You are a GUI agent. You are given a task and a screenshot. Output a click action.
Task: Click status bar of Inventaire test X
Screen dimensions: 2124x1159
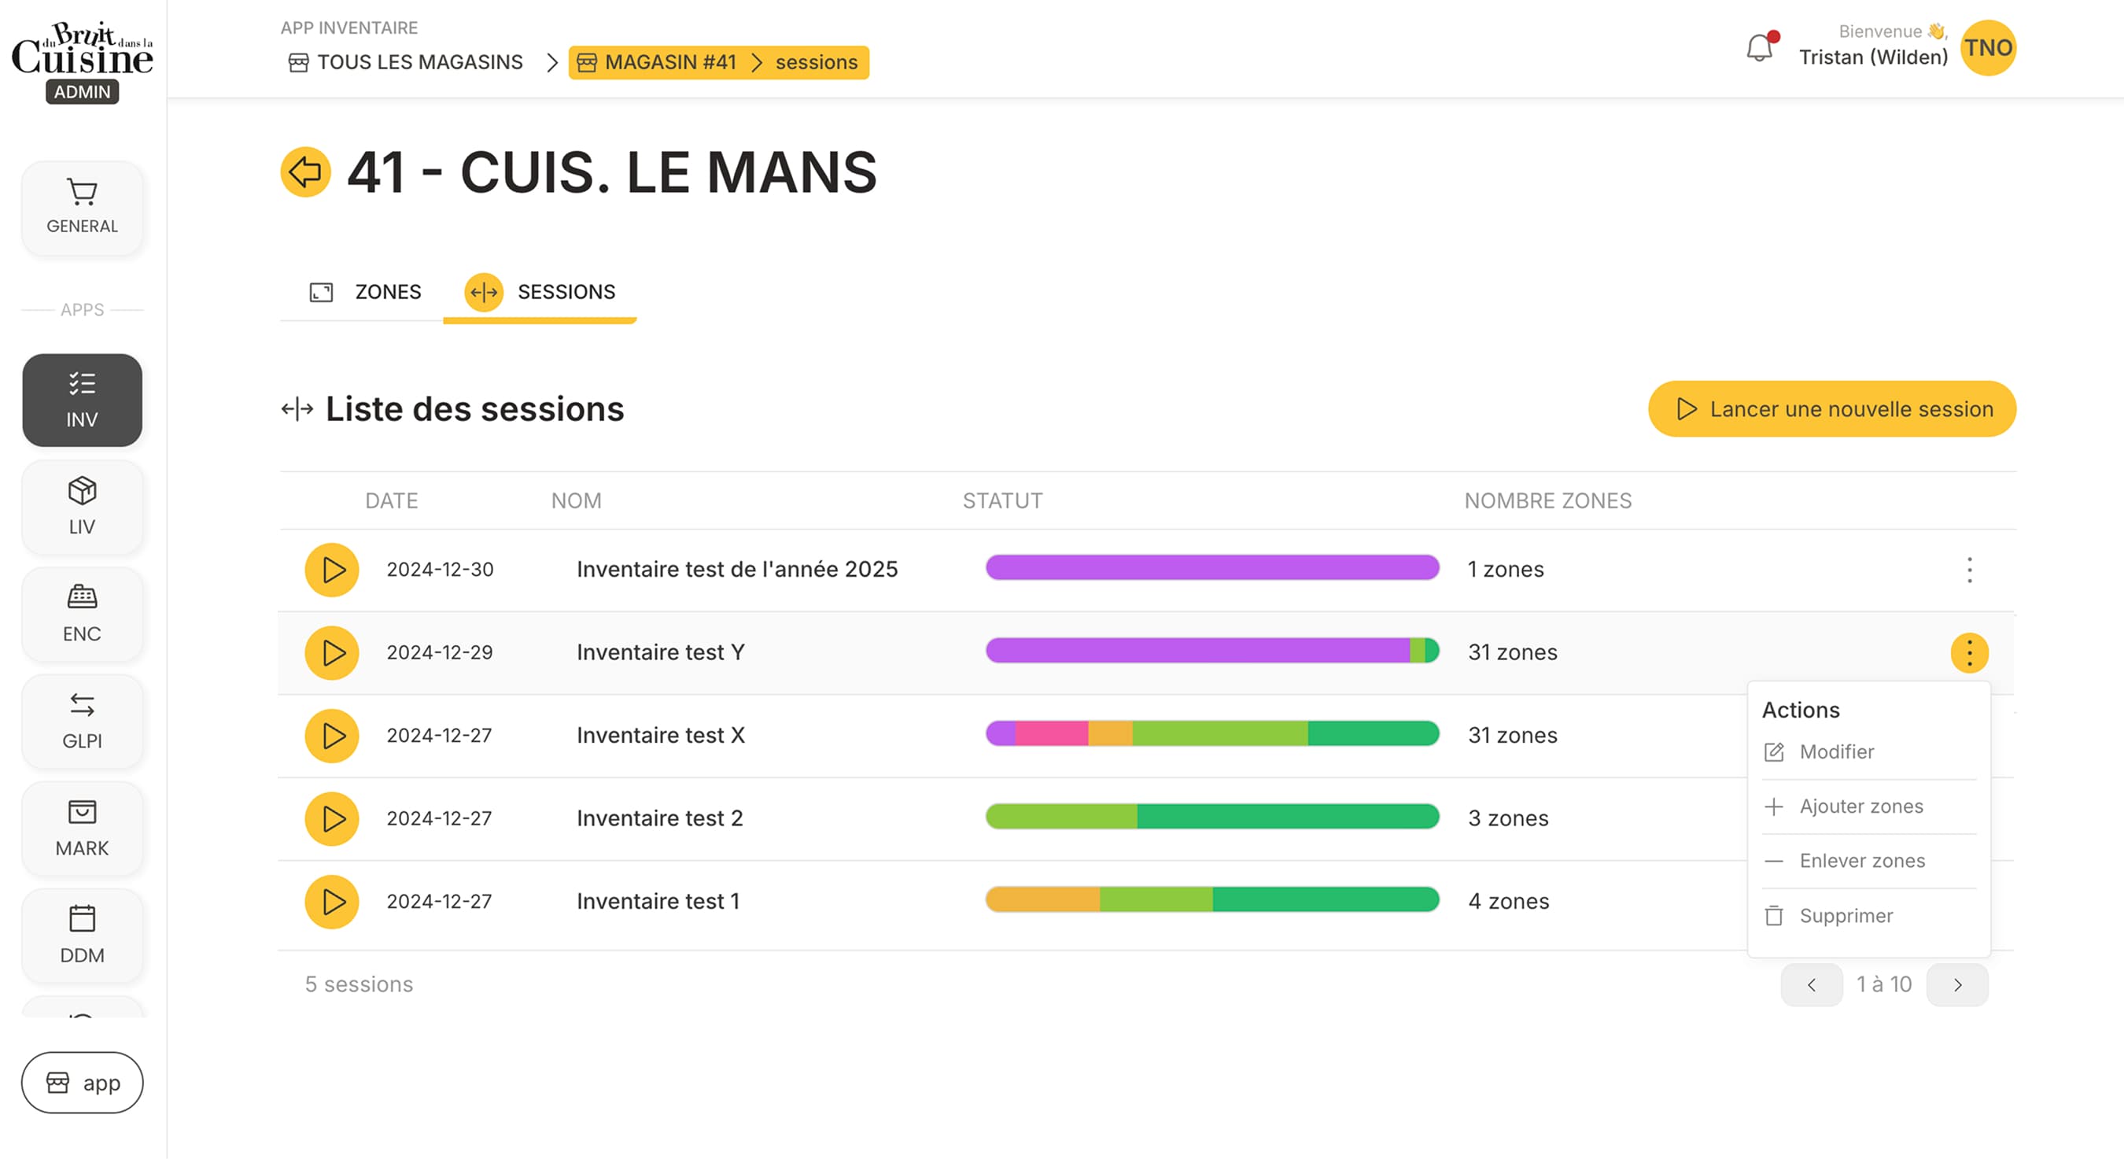[x=1212, y=734]
